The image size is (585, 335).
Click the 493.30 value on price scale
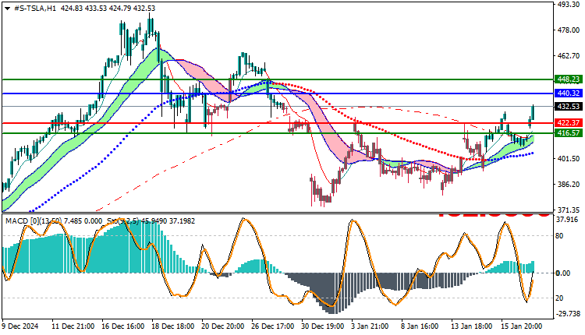(568, 4)
